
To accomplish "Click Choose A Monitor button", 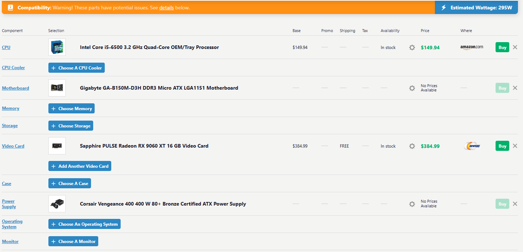I will [x=73, y=241].
